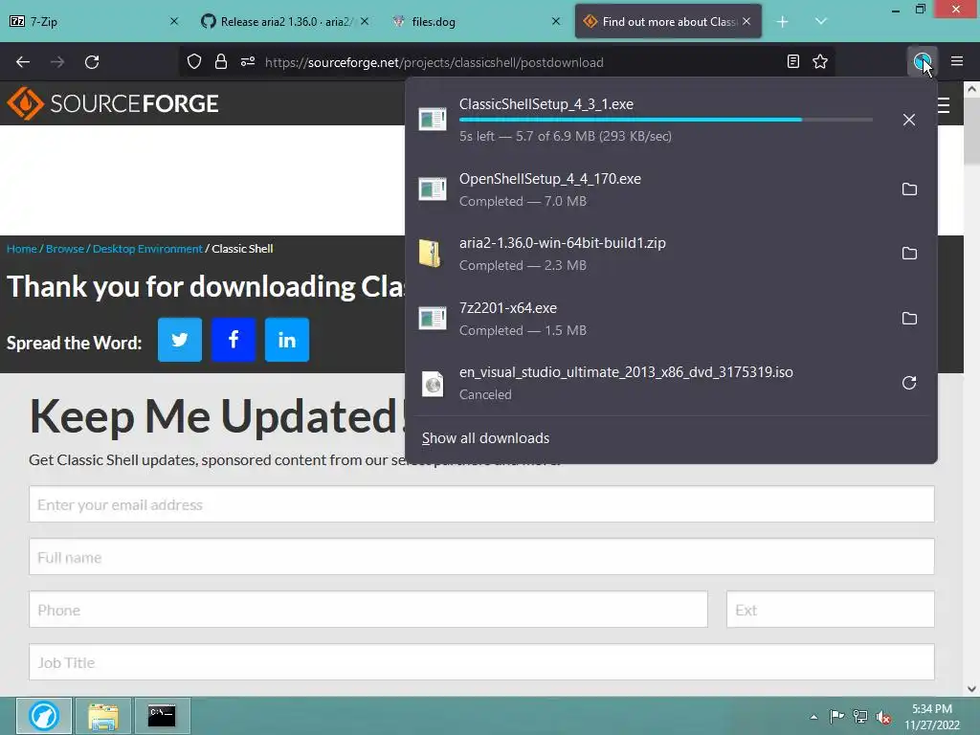This screenshot has width=980, height=735.
Task: Focus the Full name field
Action: [x=481, y=556]
